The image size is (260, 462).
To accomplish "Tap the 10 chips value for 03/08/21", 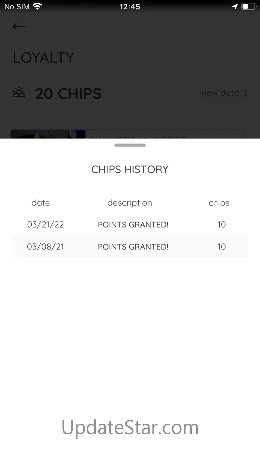I will (x=221, y=247).
